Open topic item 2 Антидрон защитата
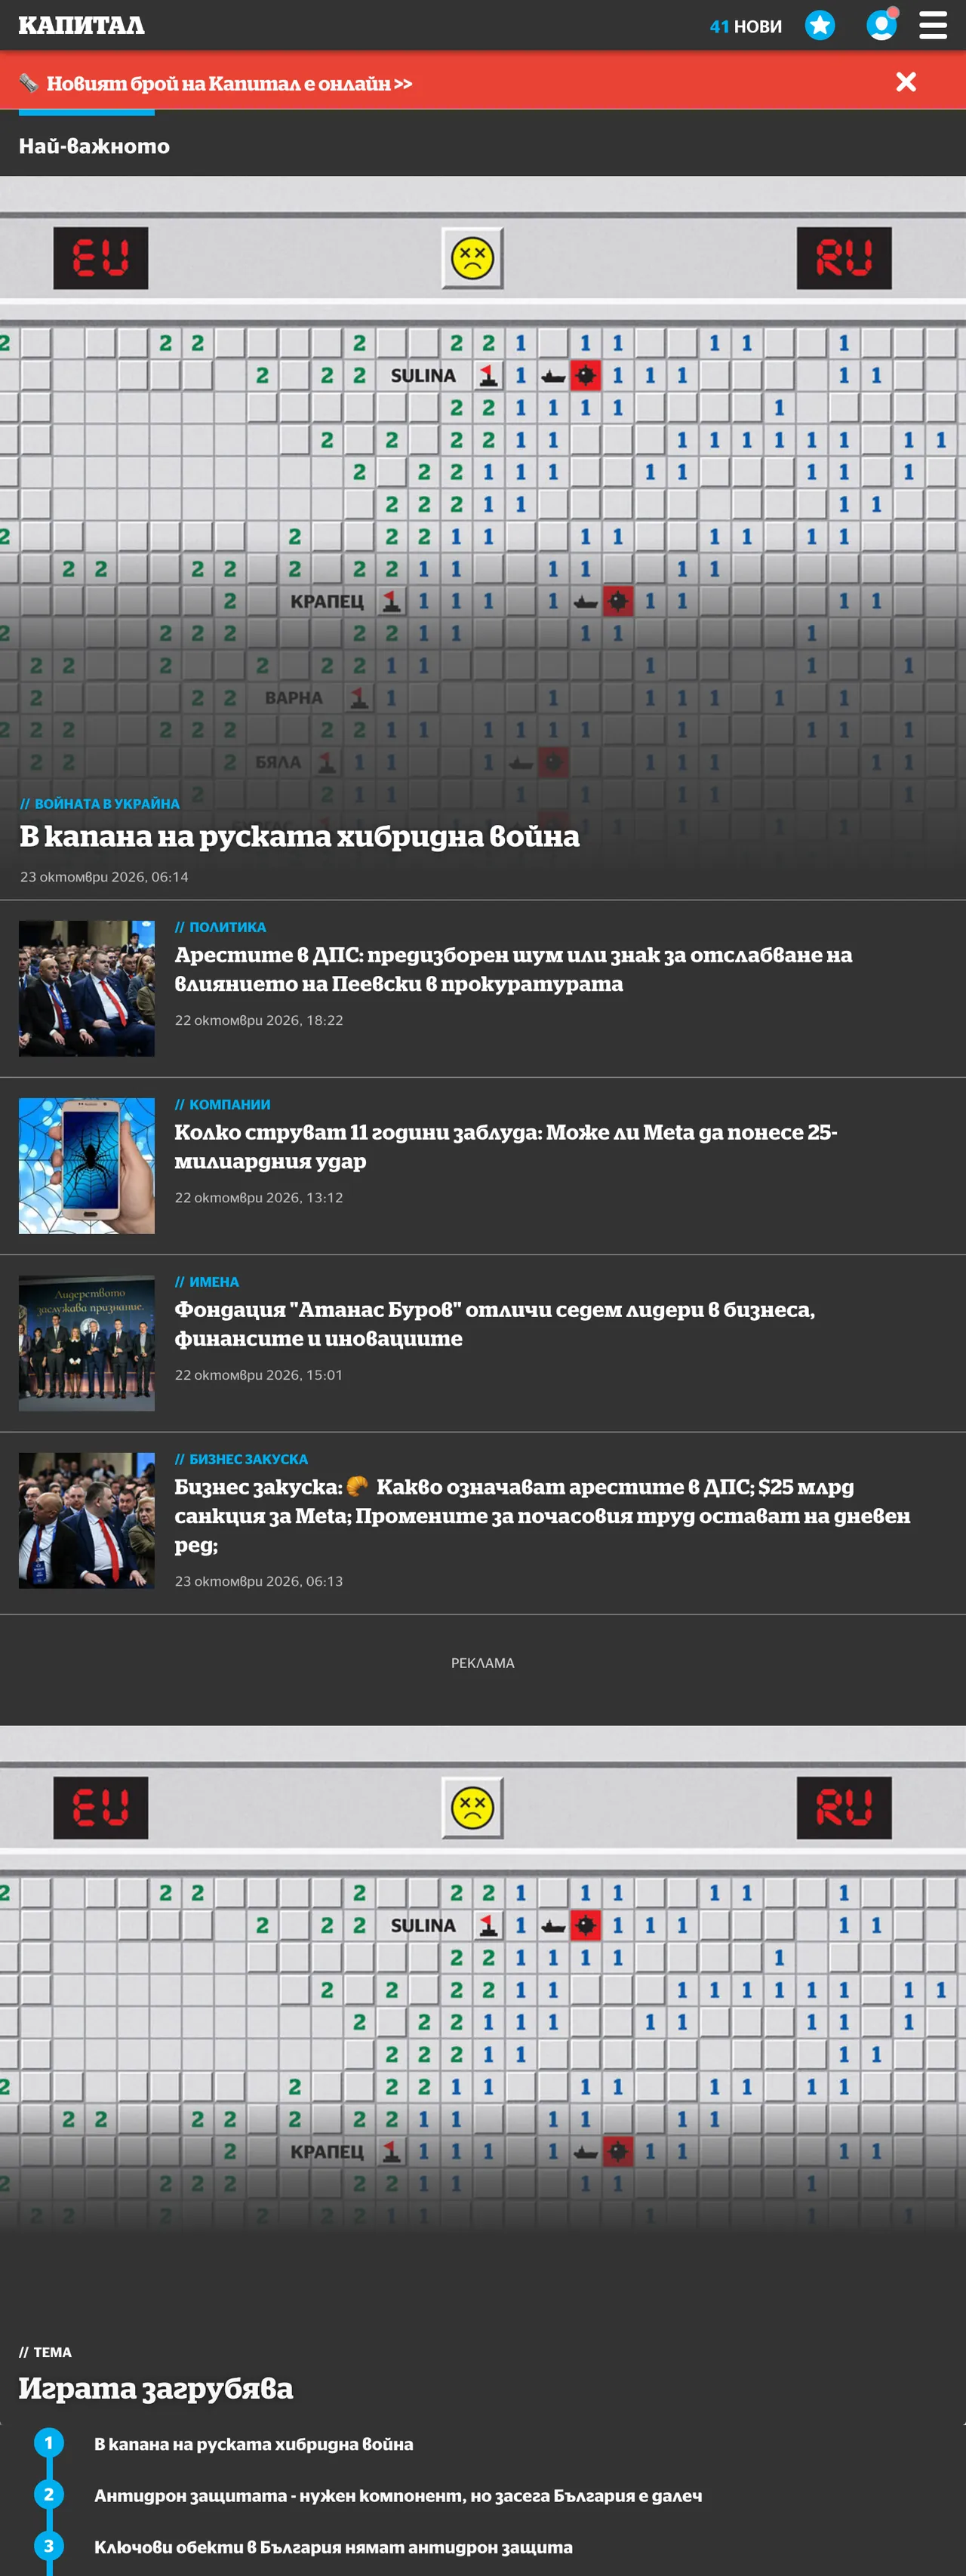The image size is (966, 2576). tap(398, 2495)
